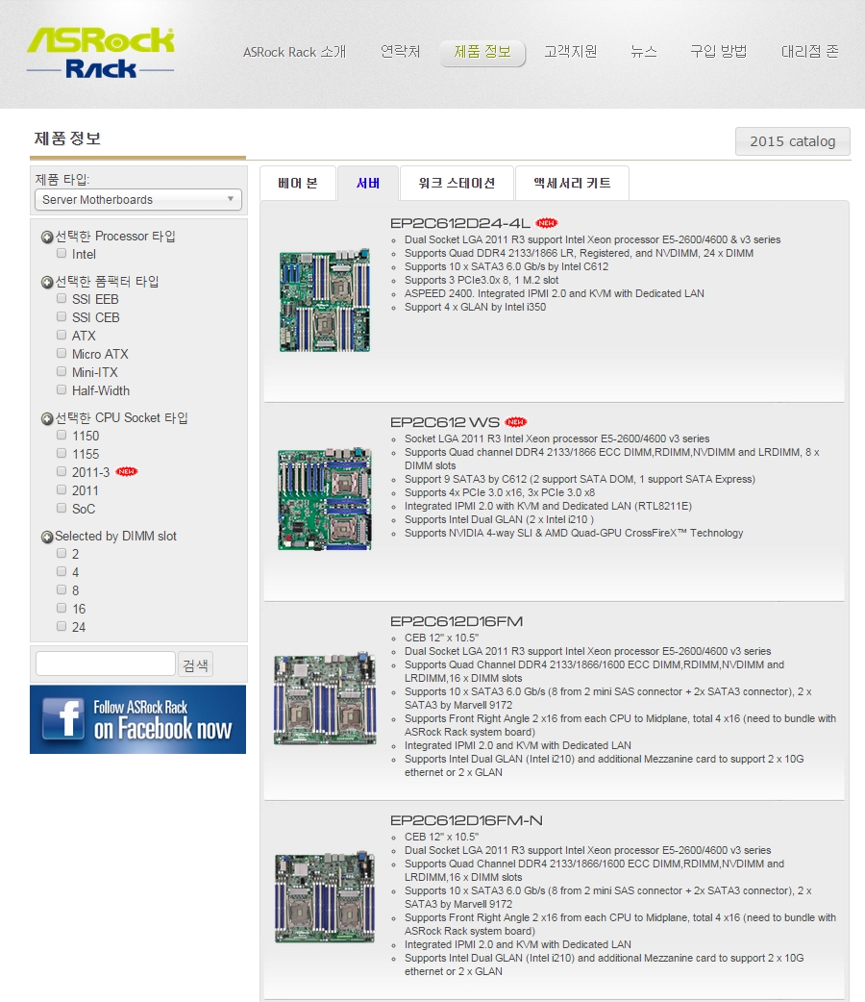Viewport: 865px width, 1002px height.
Task: Tick the 8 DIMM slot checkbox
Action: (x=62, y=589)
